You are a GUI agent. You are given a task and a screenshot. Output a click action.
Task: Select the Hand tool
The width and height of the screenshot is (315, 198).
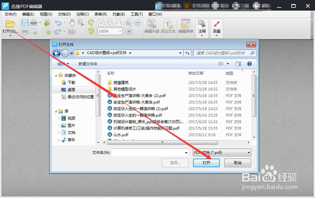point(72,23)
